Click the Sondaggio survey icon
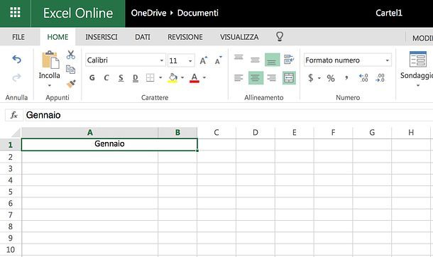433x257 pixels. click(418, 59)
